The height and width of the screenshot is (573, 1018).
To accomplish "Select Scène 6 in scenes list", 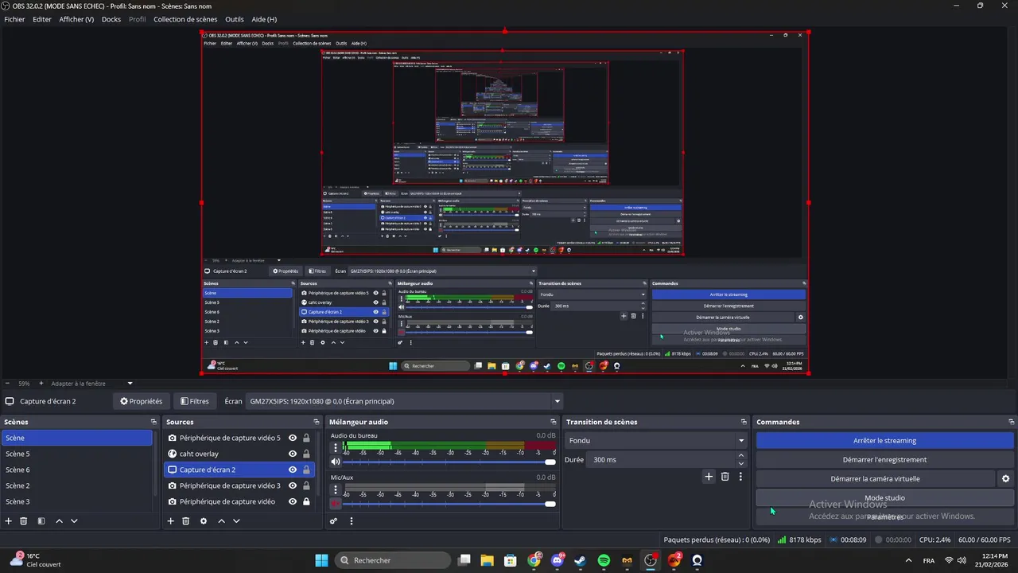I will (x=77, y=470).
